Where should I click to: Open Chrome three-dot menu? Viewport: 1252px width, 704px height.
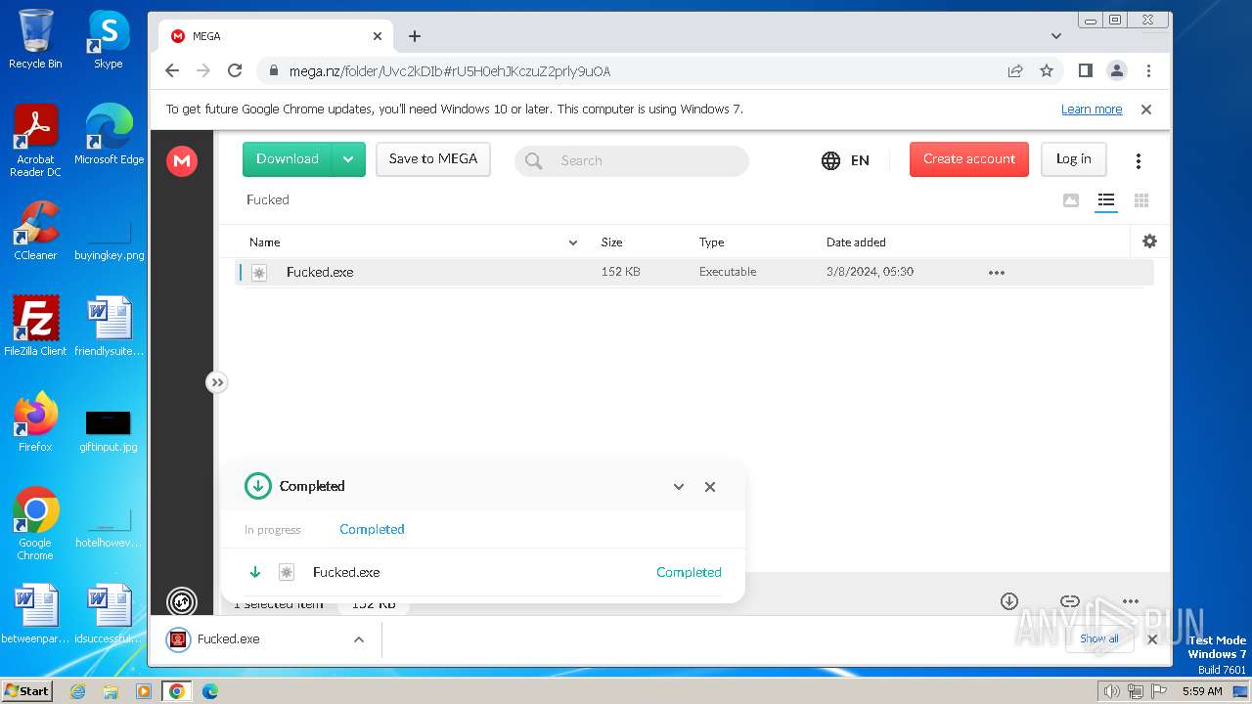click(1148, 70)
